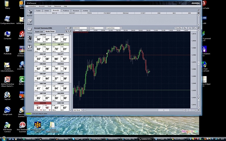Switch to the Orders tab
Image resolution: width=226 pixels, height=141 pixels.
[x=47, y=10]
